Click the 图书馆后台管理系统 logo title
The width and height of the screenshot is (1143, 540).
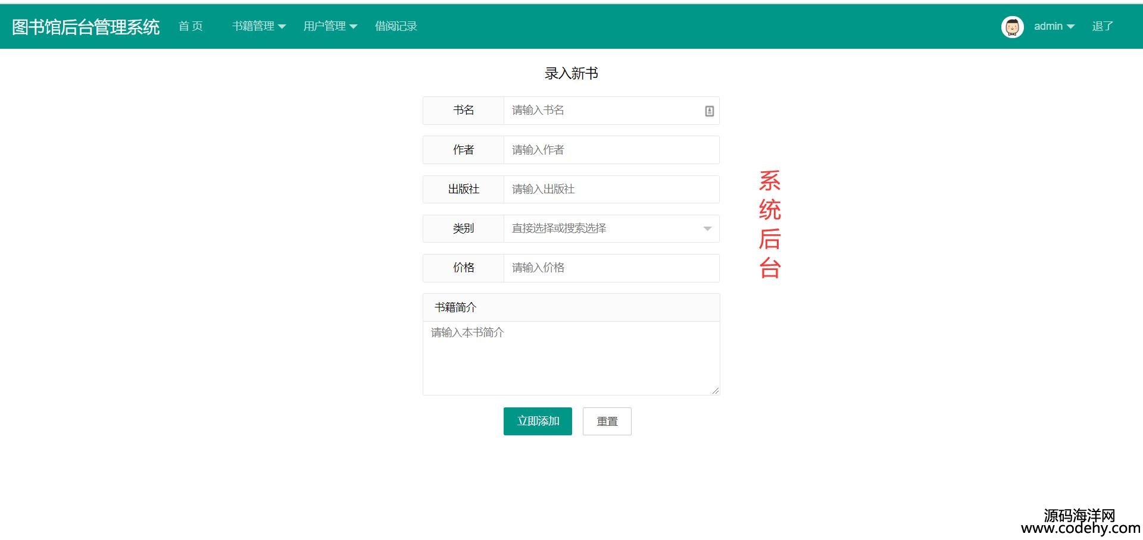86,27
